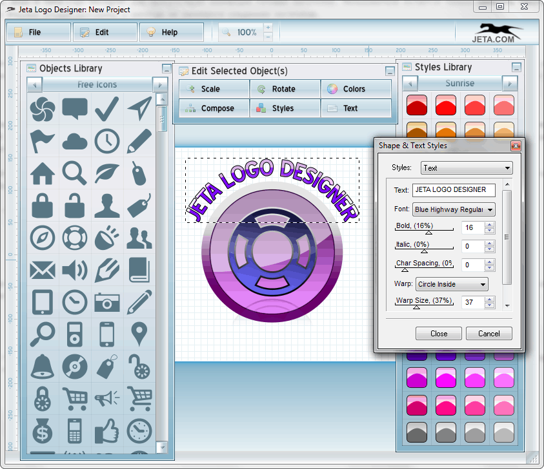Choose the first shopping cart icon
This screenshot has height=469, width=544.
point(75,399)
